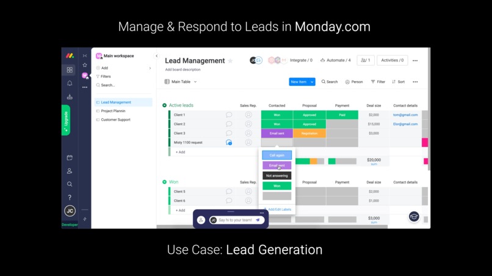Open Elor@gmail.com contact link
492x276 pixels.
click(405, 124)
